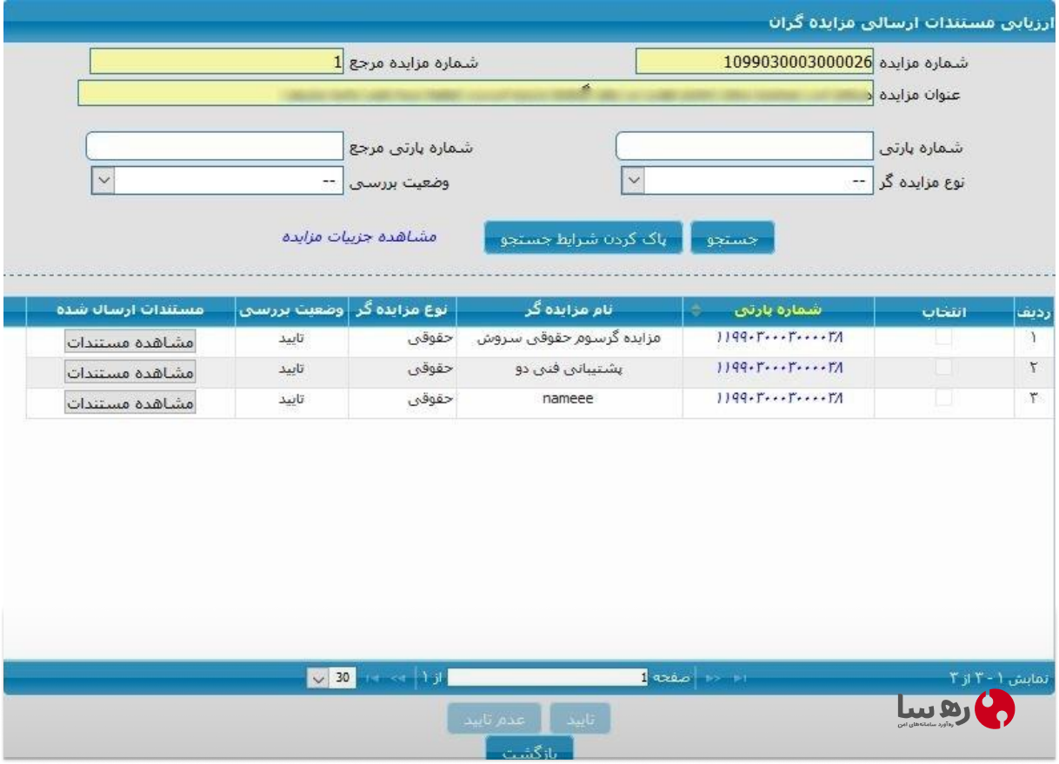Viewport: 1059px width, 764px height.
Task: Click the first-page pager icon next to the 30 selector
Action: [371, 677]
